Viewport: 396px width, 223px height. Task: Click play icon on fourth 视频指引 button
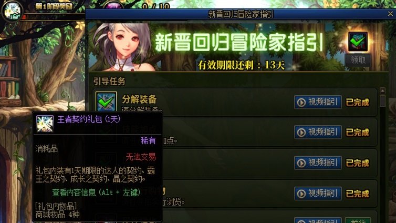(x=301, y=194)
